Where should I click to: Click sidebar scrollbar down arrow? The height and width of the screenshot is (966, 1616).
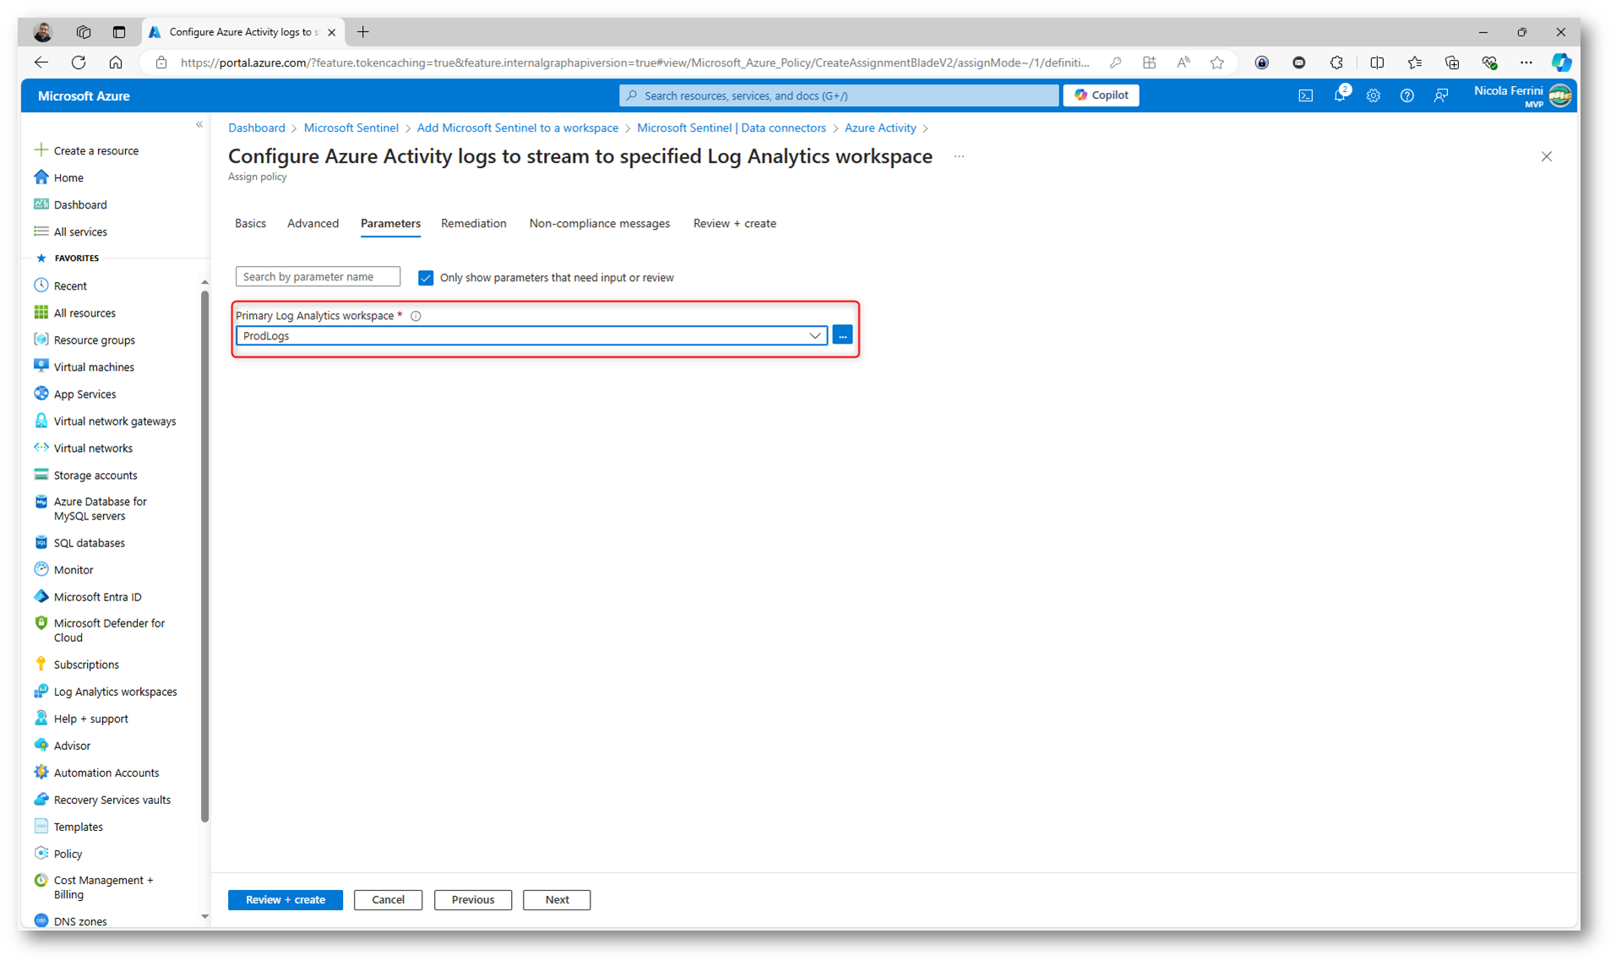[x=204, y=916]
